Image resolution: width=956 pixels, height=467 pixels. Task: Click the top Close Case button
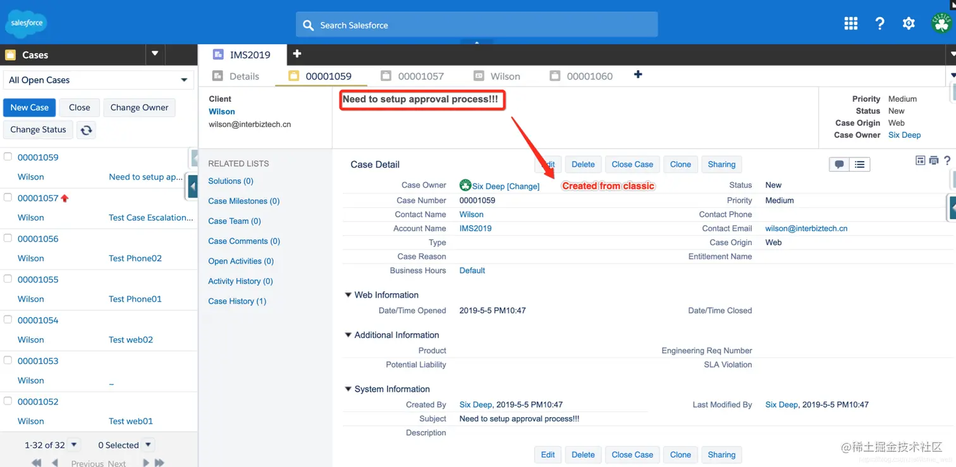pyautogui.click(x=632, y=164)
